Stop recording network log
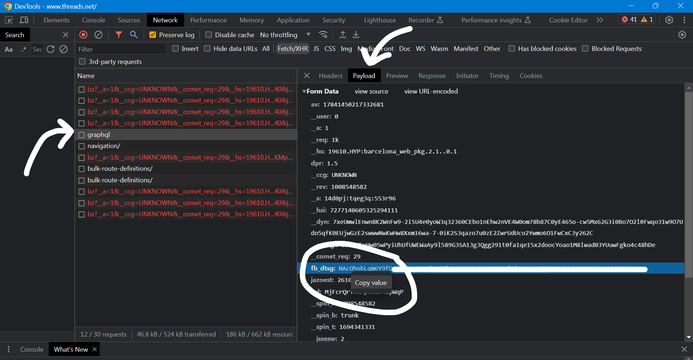This screenshot has height=360, width=693. 83,35
